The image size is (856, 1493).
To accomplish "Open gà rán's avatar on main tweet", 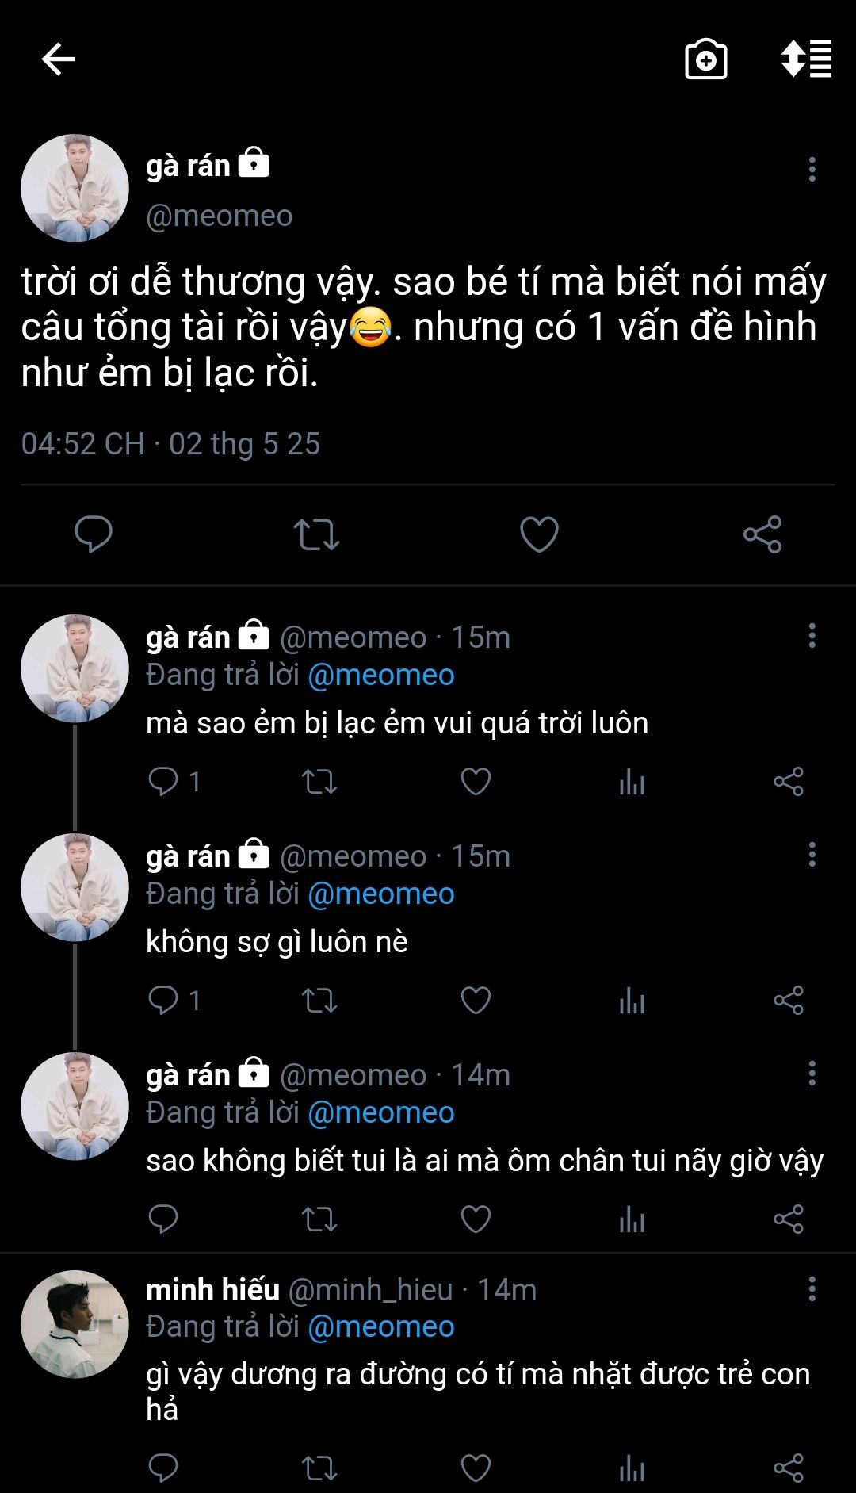I will [75, 188].
